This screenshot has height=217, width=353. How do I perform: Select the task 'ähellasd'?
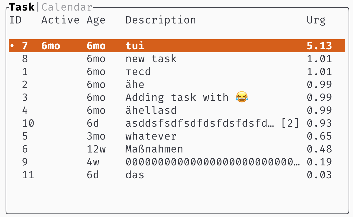click(151, 110)
